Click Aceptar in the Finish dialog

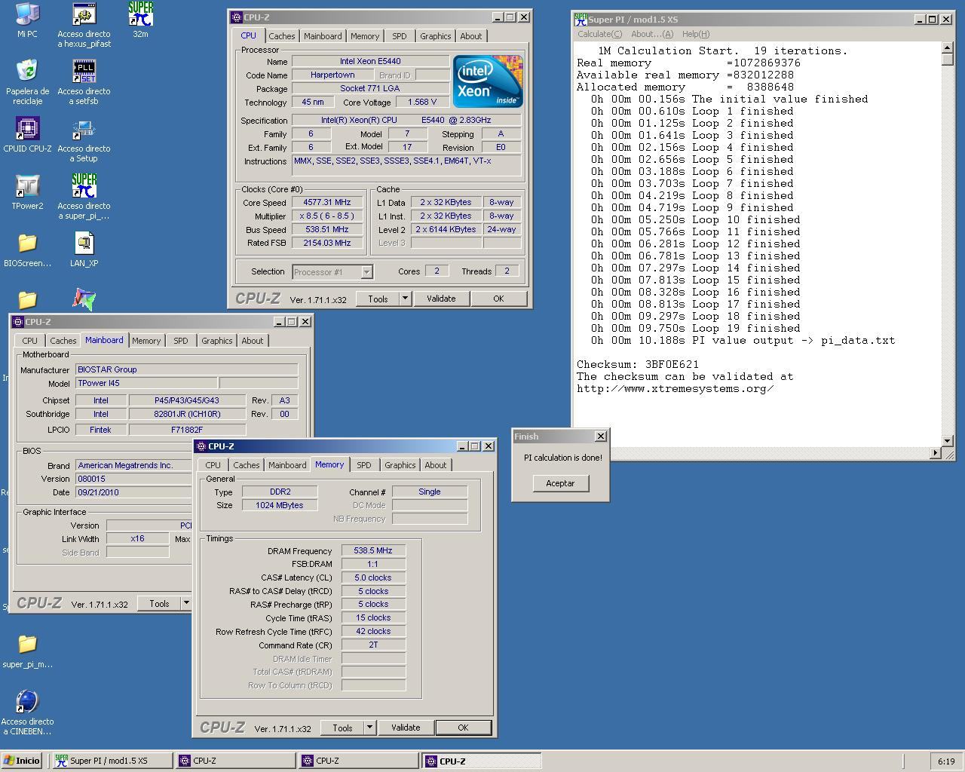(560, 483)
